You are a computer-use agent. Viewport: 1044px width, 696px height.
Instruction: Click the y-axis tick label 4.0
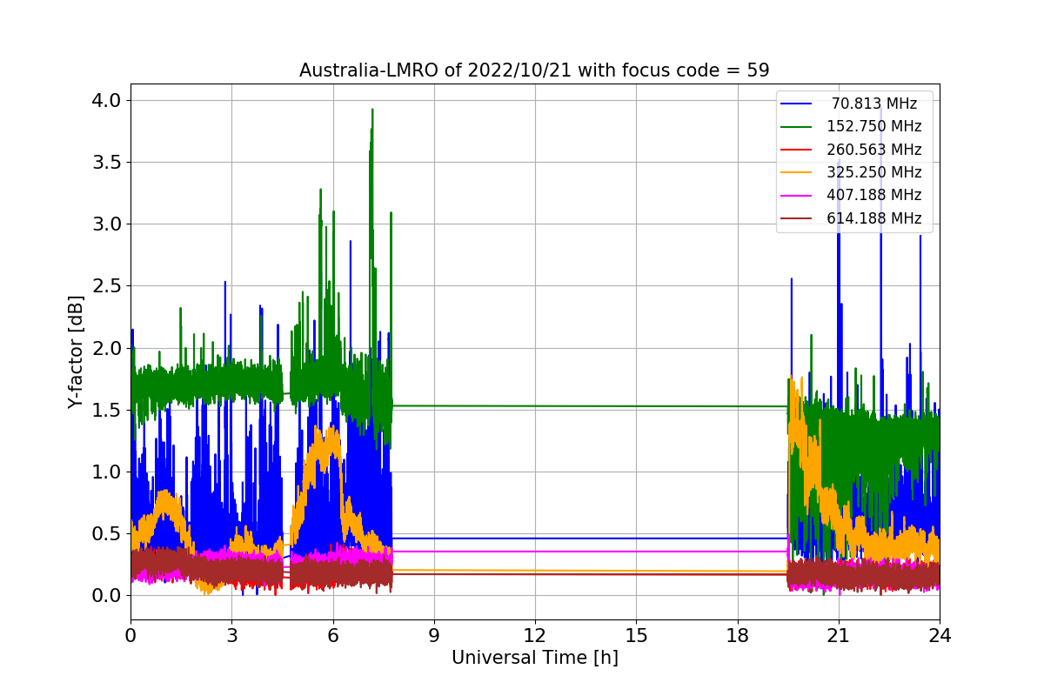tap(107, 100)
